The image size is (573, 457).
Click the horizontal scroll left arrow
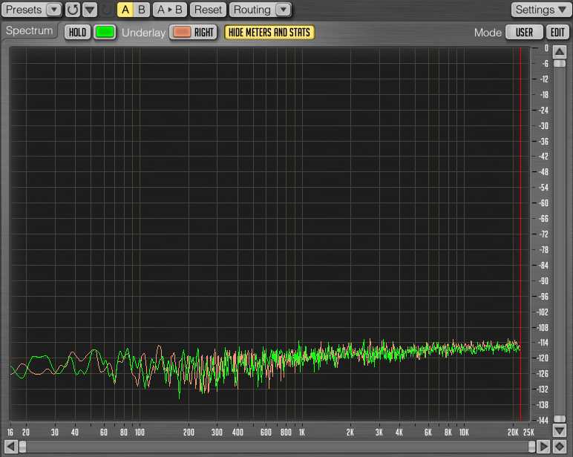click(11, 447)
